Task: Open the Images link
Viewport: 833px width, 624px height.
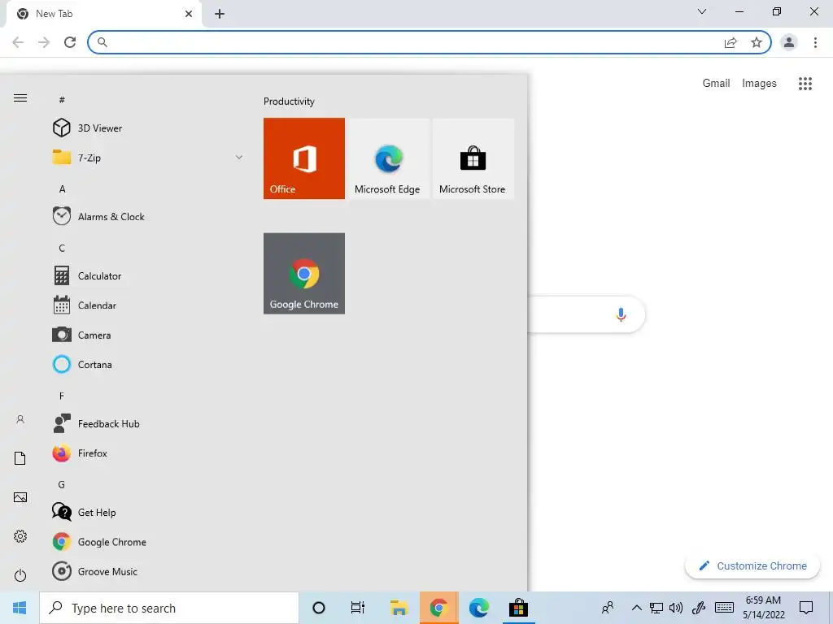Action: [759, 84]
